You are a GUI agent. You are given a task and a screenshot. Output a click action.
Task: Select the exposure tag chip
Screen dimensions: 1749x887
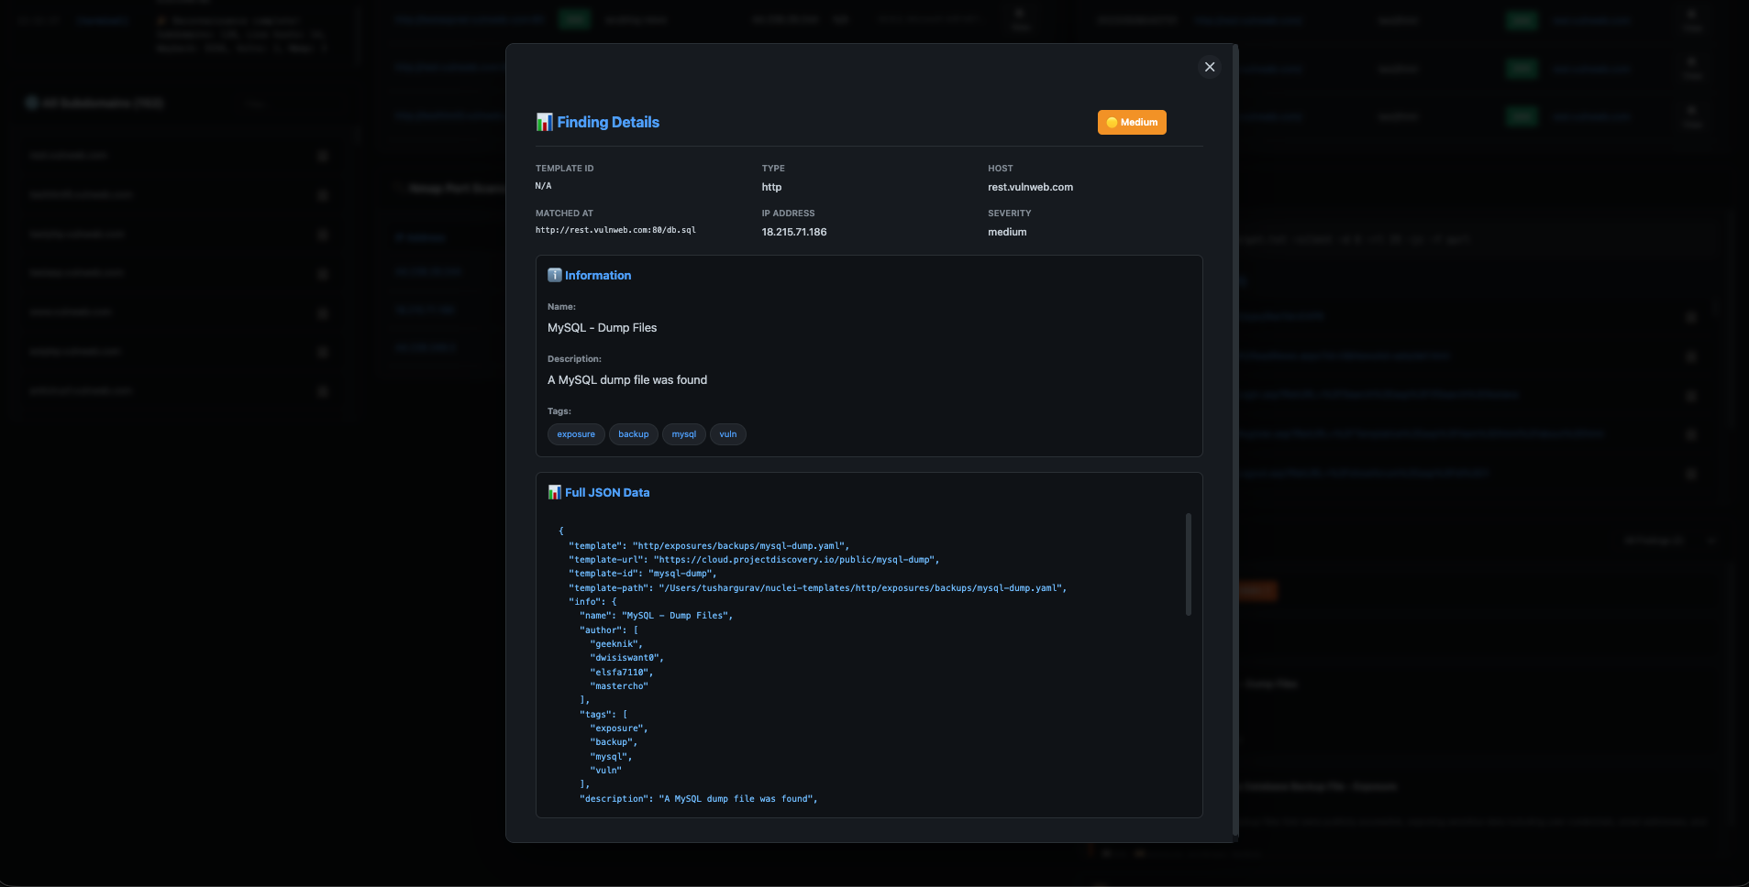coord(576,434)
